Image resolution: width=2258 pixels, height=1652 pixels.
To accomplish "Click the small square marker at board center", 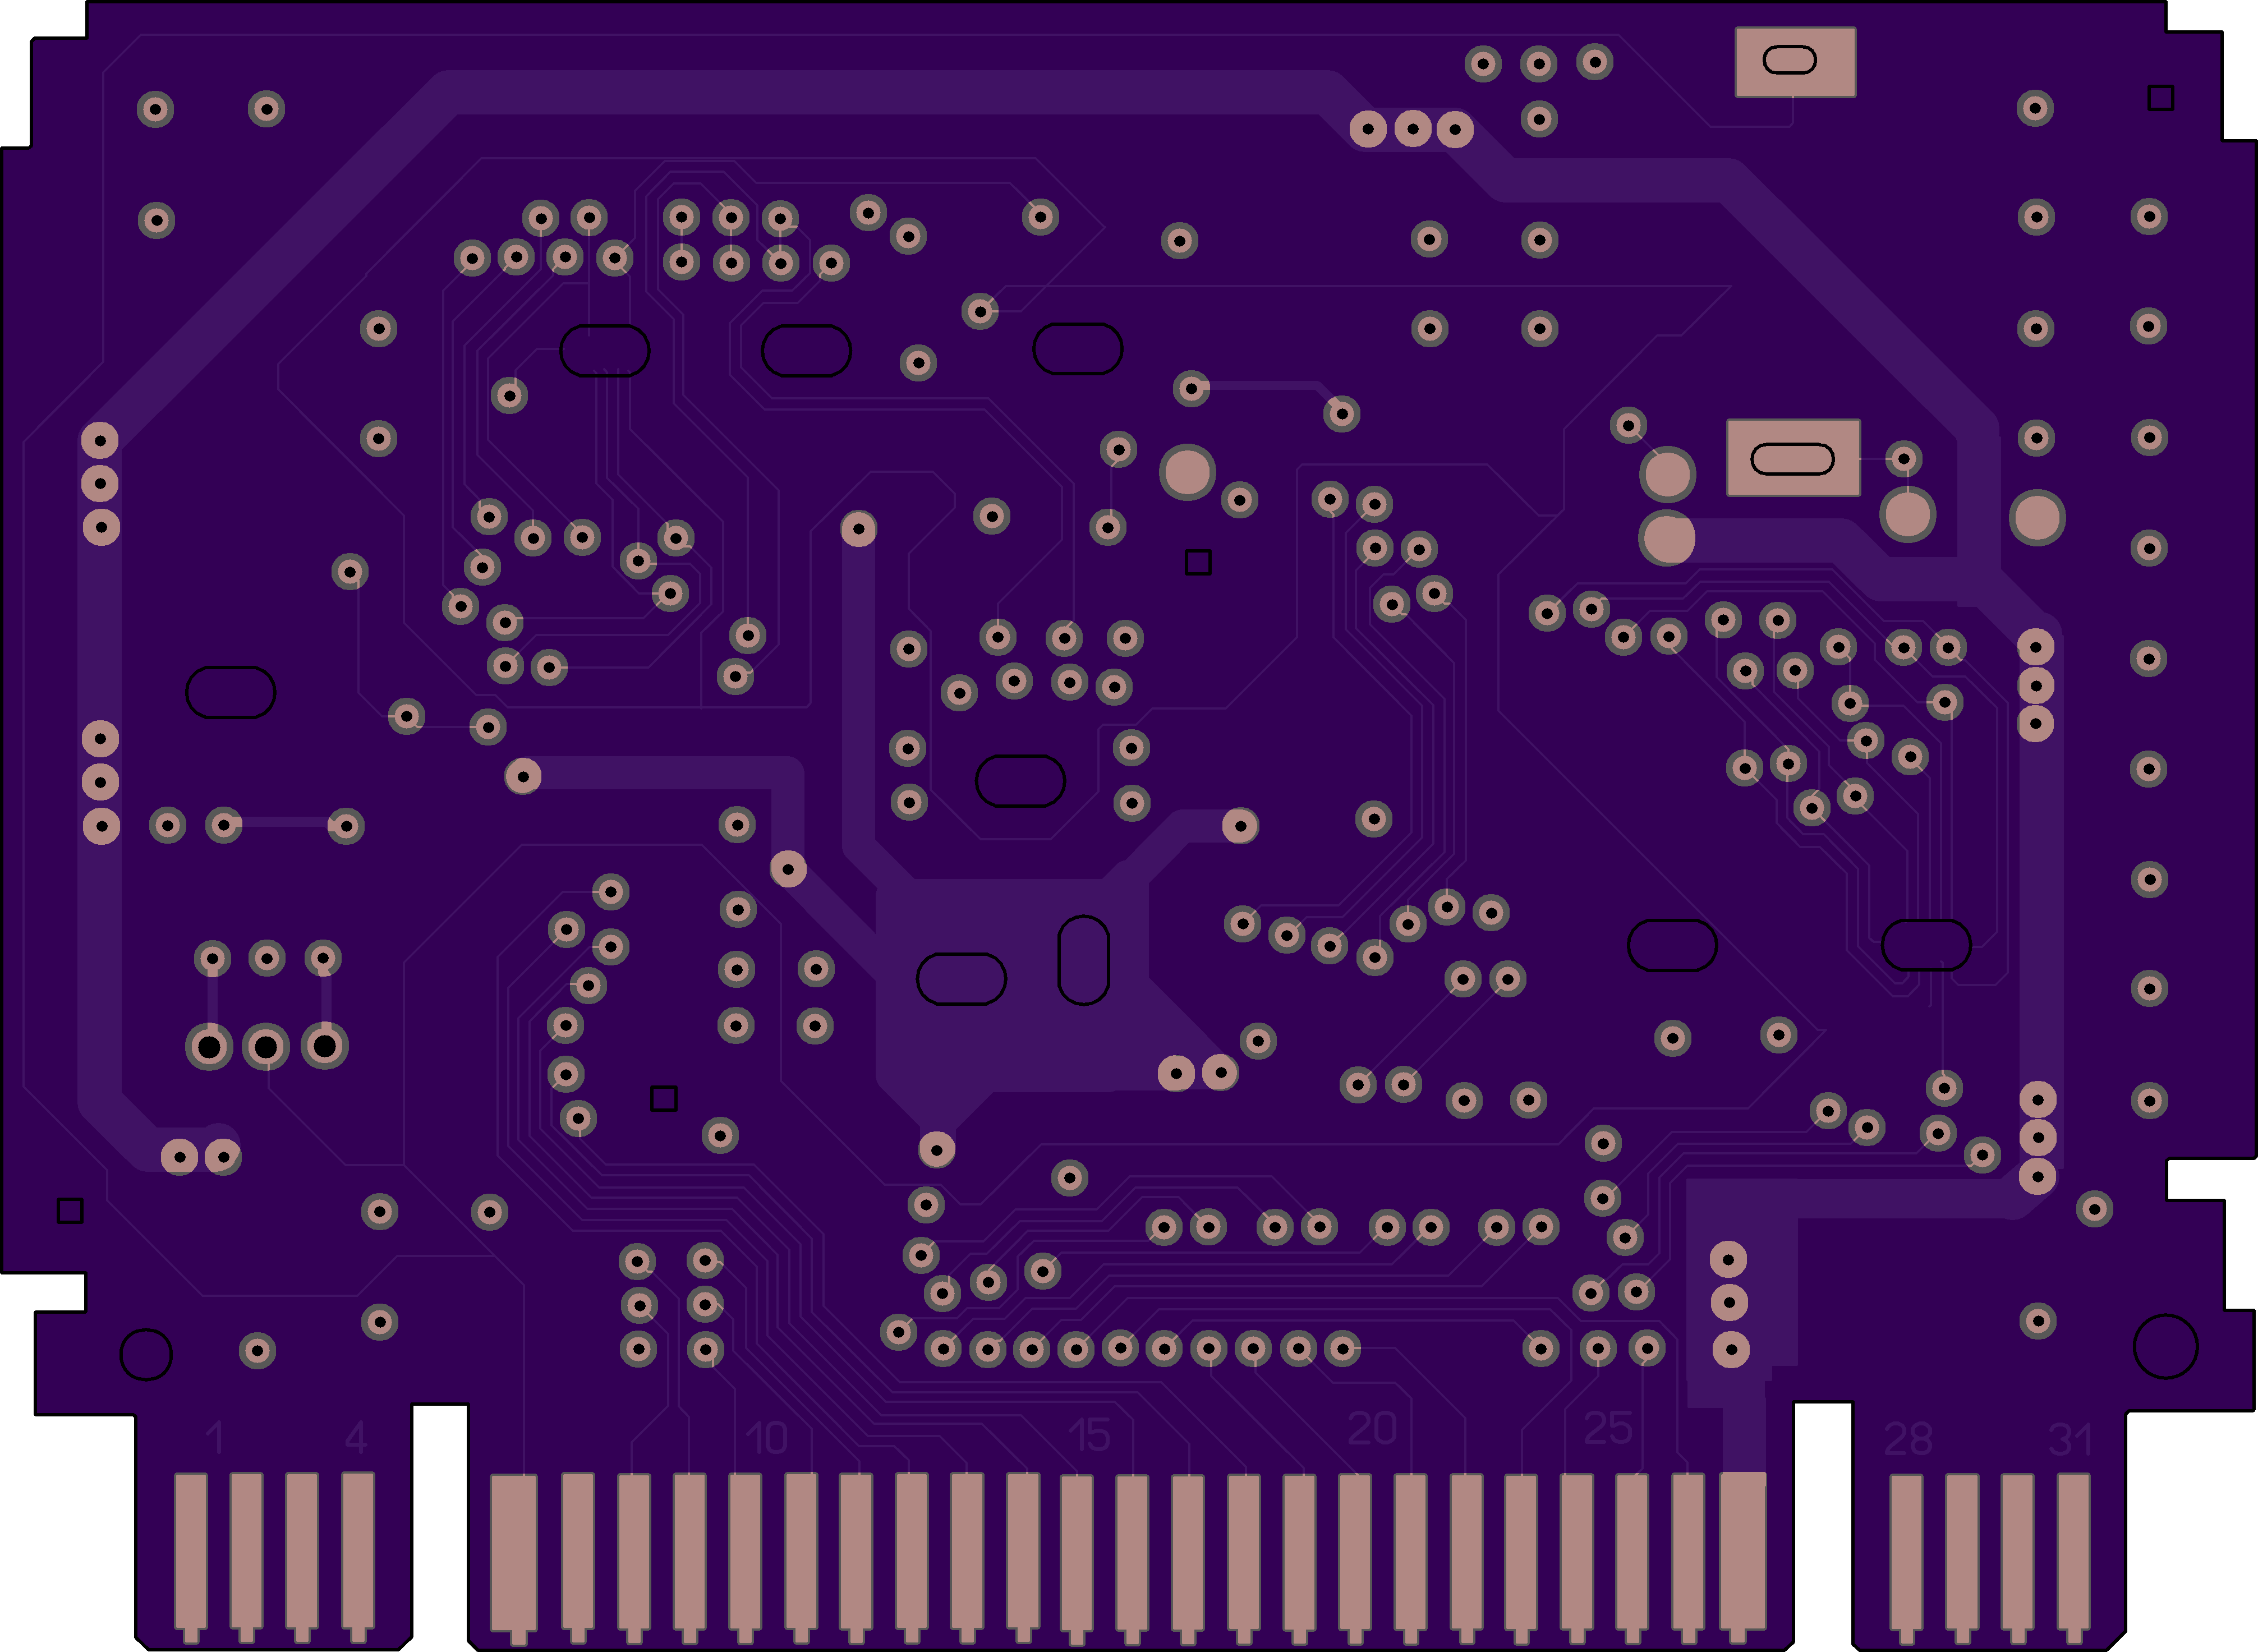I will point(1198,562).
